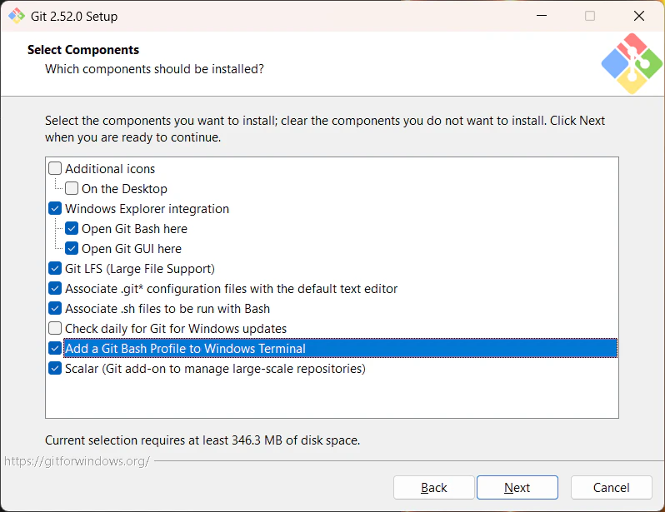
Task: Uncheck Add a Git Bash Profile checkbox
Action: click(x=55, y=348)
